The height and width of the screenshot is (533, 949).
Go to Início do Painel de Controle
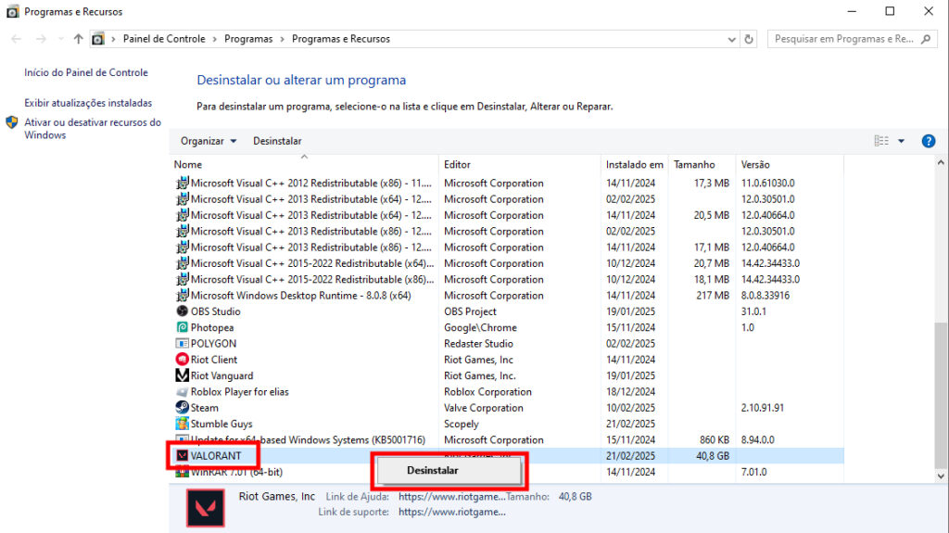86,72
